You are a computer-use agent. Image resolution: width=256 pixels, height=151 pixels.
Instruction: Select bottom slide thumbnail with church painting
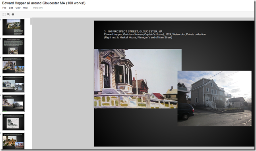(14, 141)
